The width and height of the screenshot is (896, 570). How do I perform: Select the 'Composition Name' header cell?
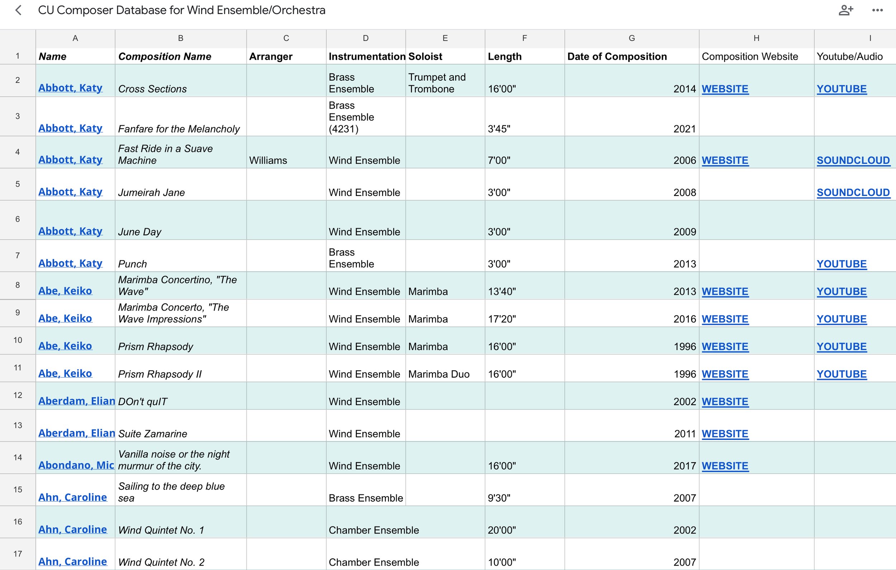(181, 56)
